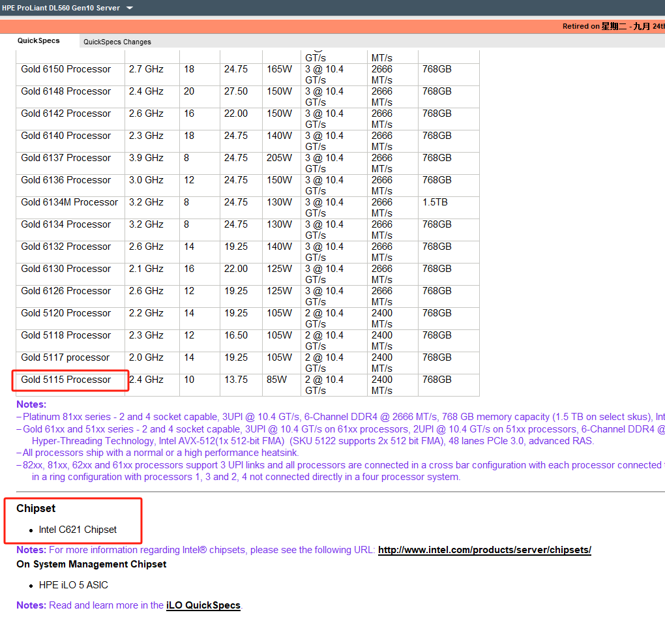
Task: Click the 'Platinum 81xx series' note line
Action: [340, 417]
